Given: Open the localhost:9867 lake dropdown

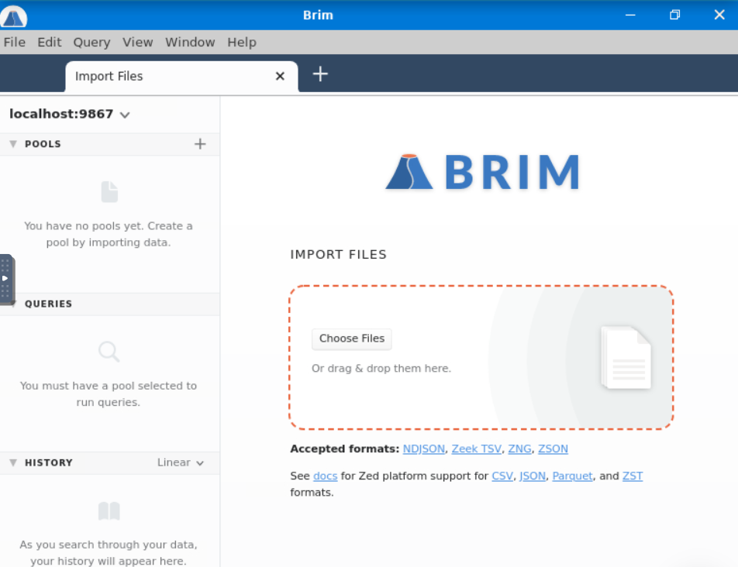Looking at the screenshot, I should click(69, 114).
